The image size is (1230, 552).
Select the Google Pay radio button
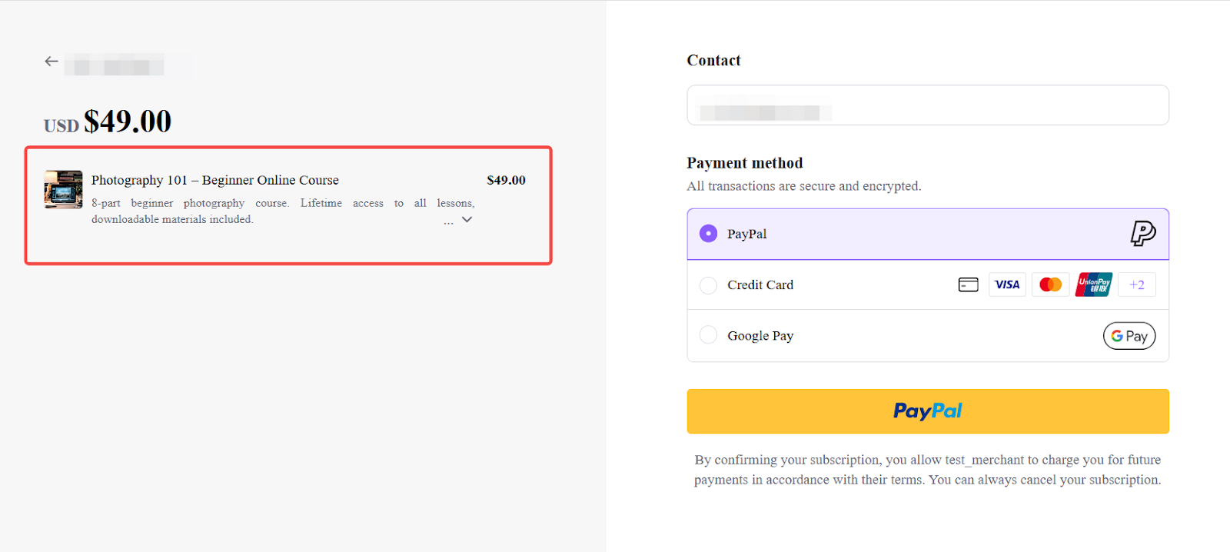(x=708, y=335)
